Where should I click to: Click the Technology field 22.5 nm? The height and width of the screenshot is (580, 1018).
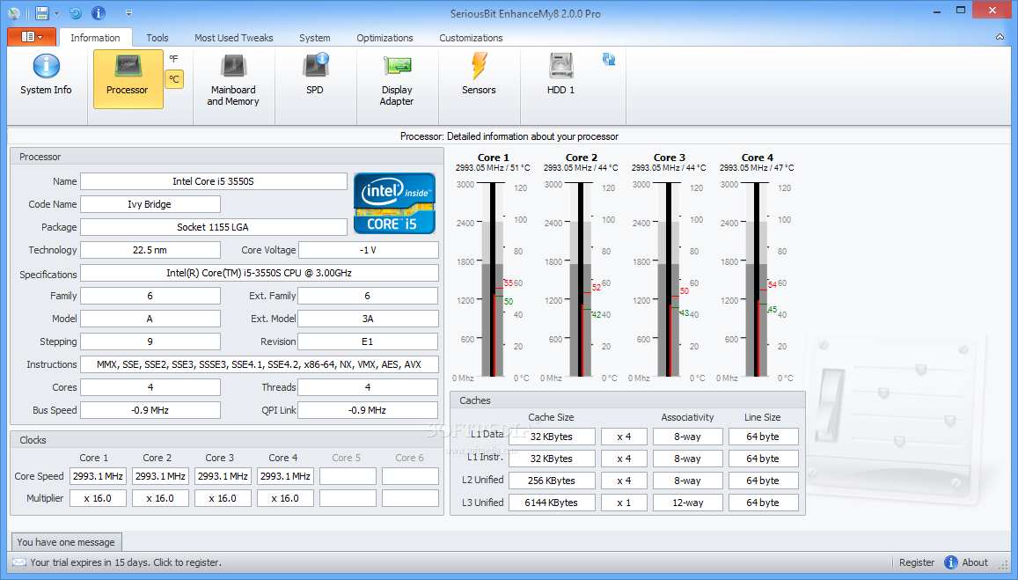[x=150, y=250]
